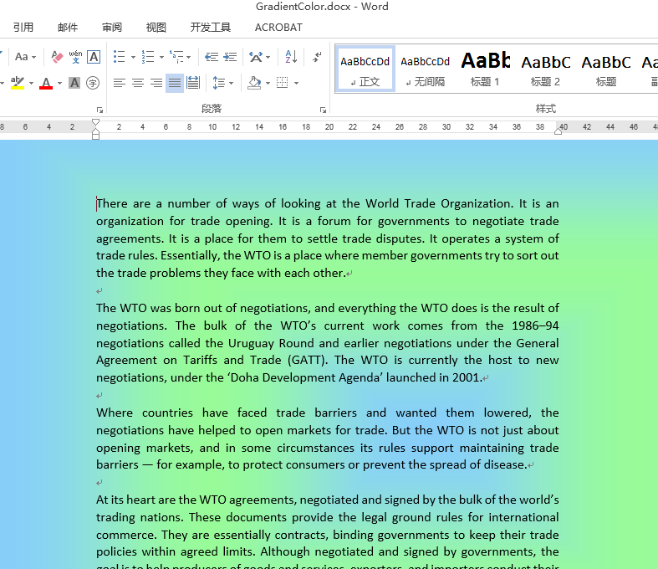Toggle show/hide paragraph marks
Viewport: 658px width, 569px height.
[317, 57]
